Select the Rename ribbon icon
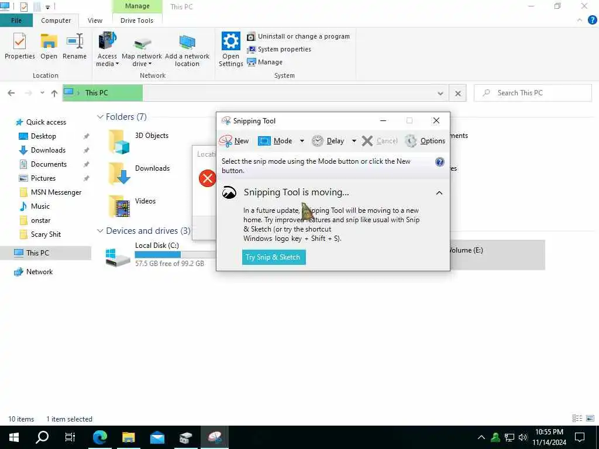The width and height of the screenshot is (599, 449). coord(74,47)
